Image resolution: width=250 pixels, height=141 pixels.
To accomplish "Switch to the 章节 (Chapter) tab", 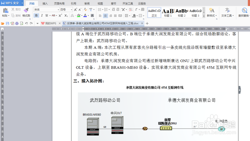I will pos(113,3).
